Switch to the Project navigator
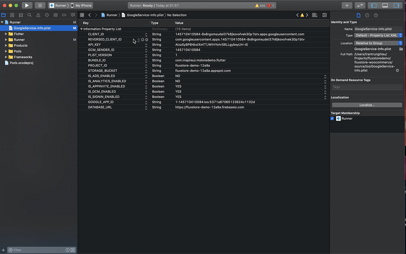The width and height of the screenshot is (406, 254). [3, 15]
